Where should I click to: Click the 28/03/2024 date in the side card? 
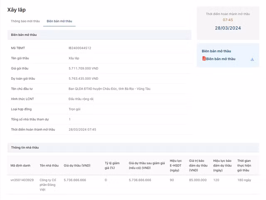point(228,28)
